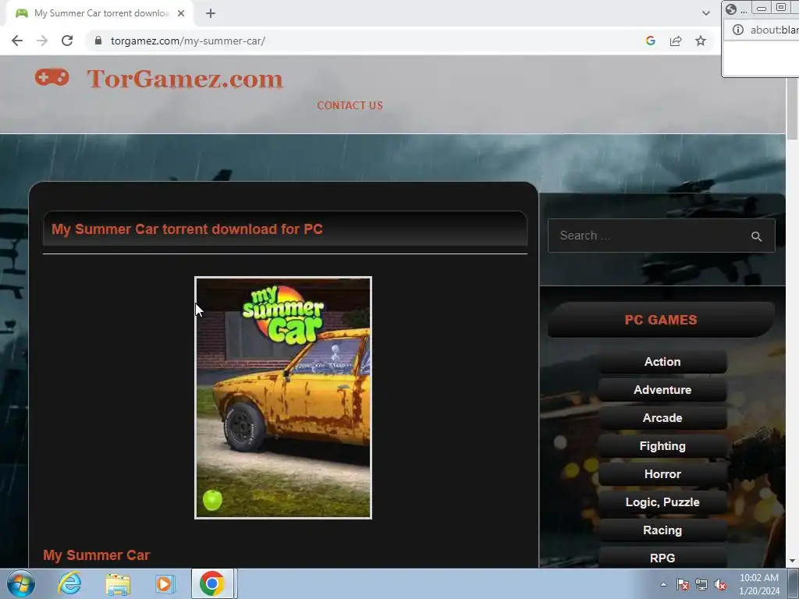Click the Google icon in address bar
This screenshot has width=799, height=599.
[x=650, y=41]
